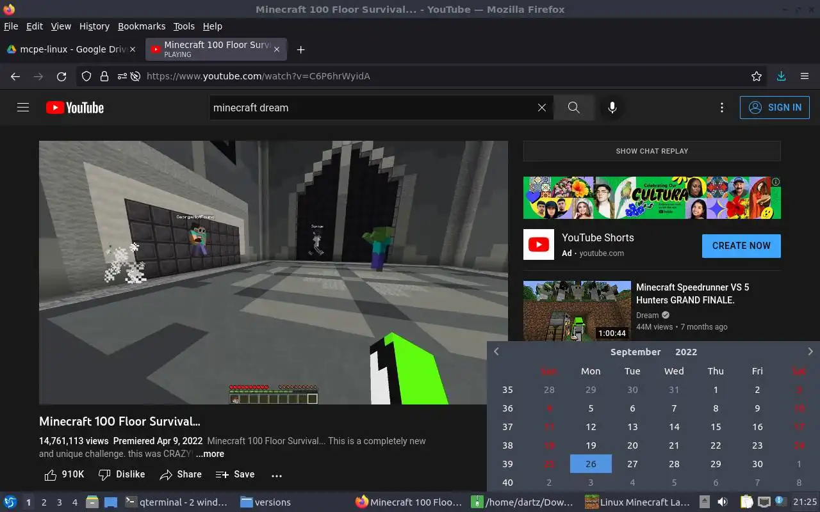Open a new browser tab

300,49
